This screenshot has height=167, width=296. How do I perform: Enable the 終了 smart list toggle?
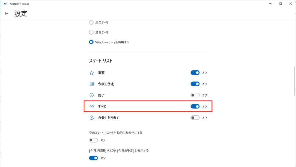pos(195,95)
